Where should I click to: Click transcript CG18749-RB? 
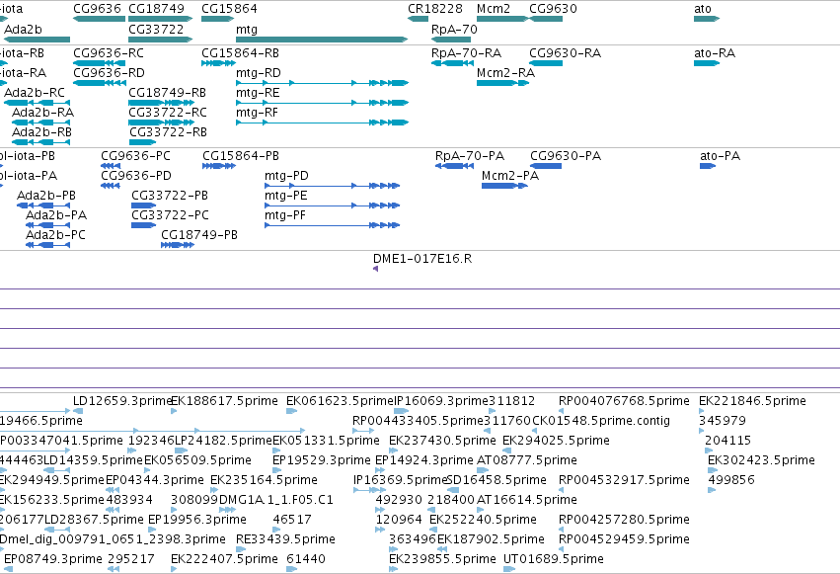161,103
